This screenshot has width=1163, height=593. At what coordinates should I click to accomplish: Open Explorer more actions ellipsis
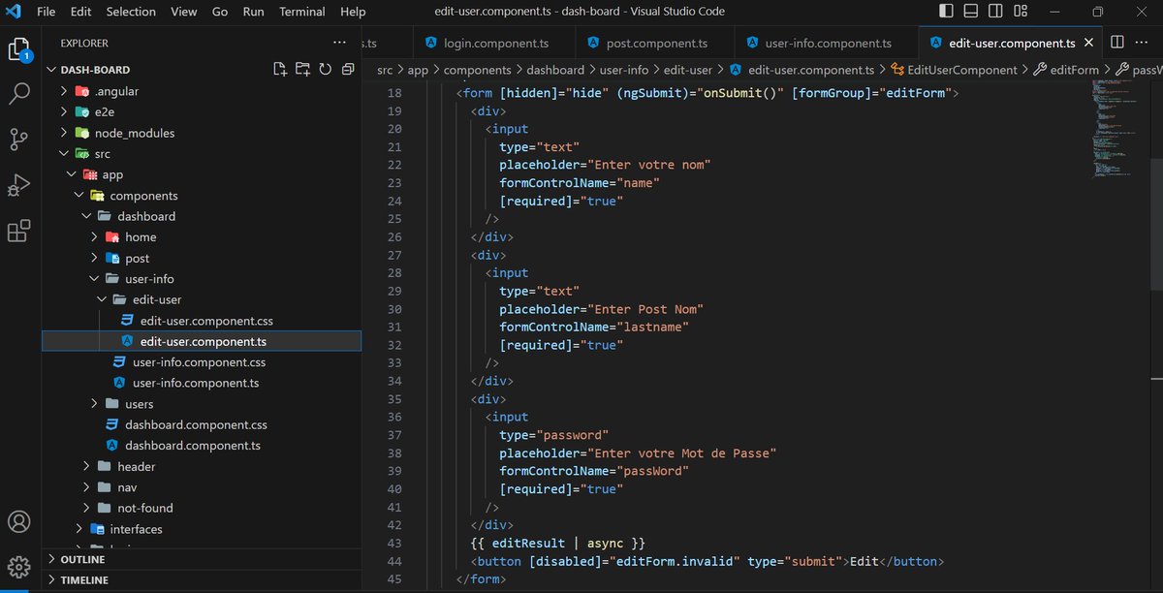(x=339, y=43)
